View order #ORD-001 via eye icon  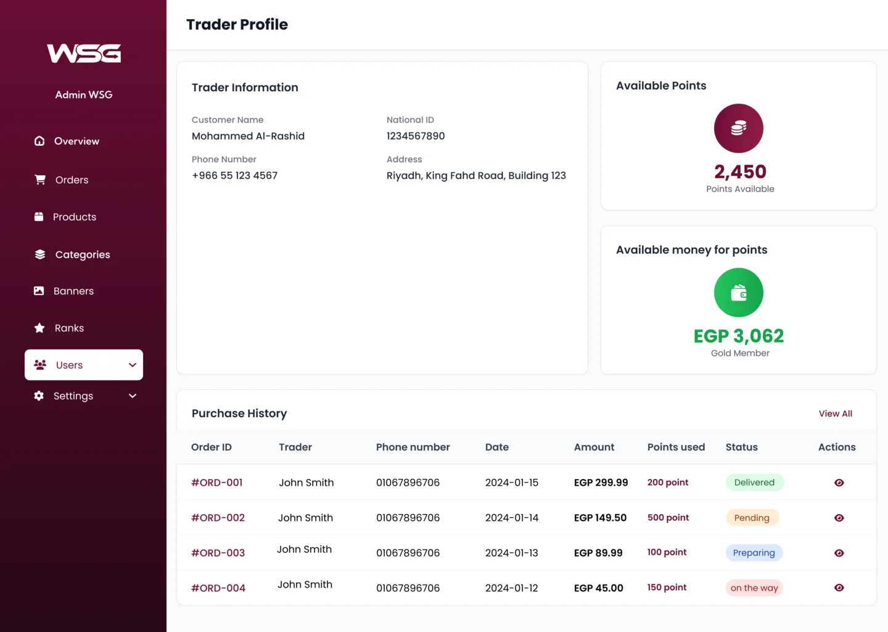click(839, 483)
